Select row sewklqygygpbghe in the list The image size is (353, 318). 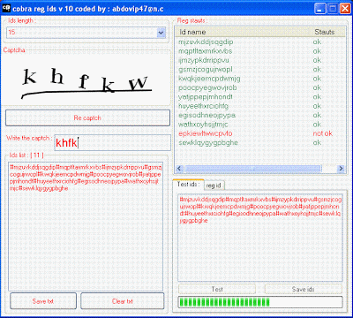coord(260,142)
